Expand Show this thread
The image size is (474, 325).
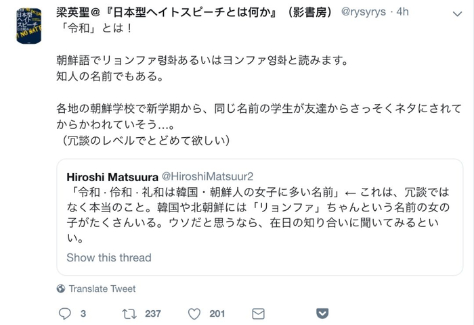[108, 257]
